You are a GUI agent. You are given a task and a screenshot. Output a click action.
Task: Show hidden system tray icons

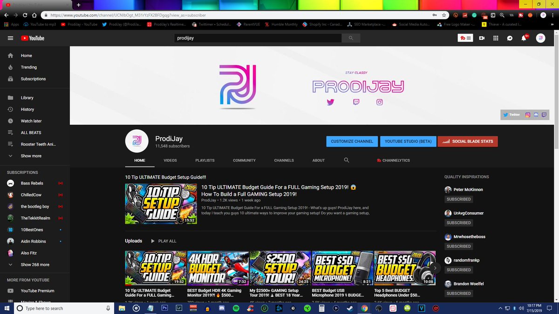click(x=501, y=308)
